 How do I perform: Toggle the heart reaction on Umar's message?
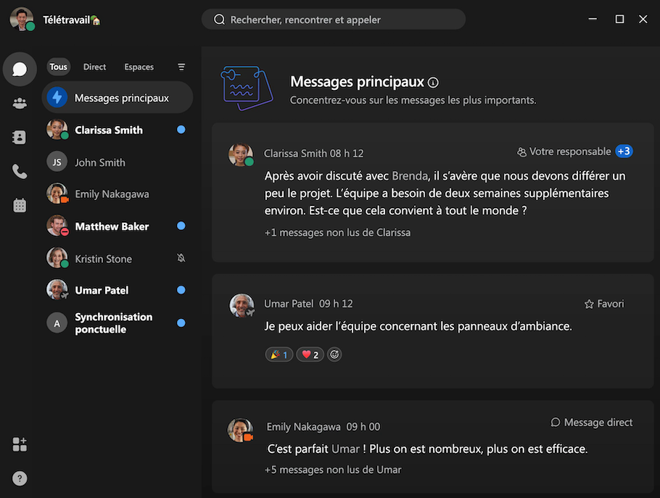[310, 354]
